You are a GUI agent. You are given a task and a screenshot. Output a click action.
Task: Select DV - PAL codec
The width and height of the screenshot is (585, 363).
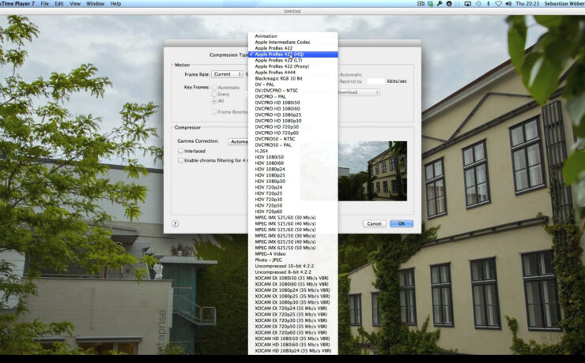[292, 84]
